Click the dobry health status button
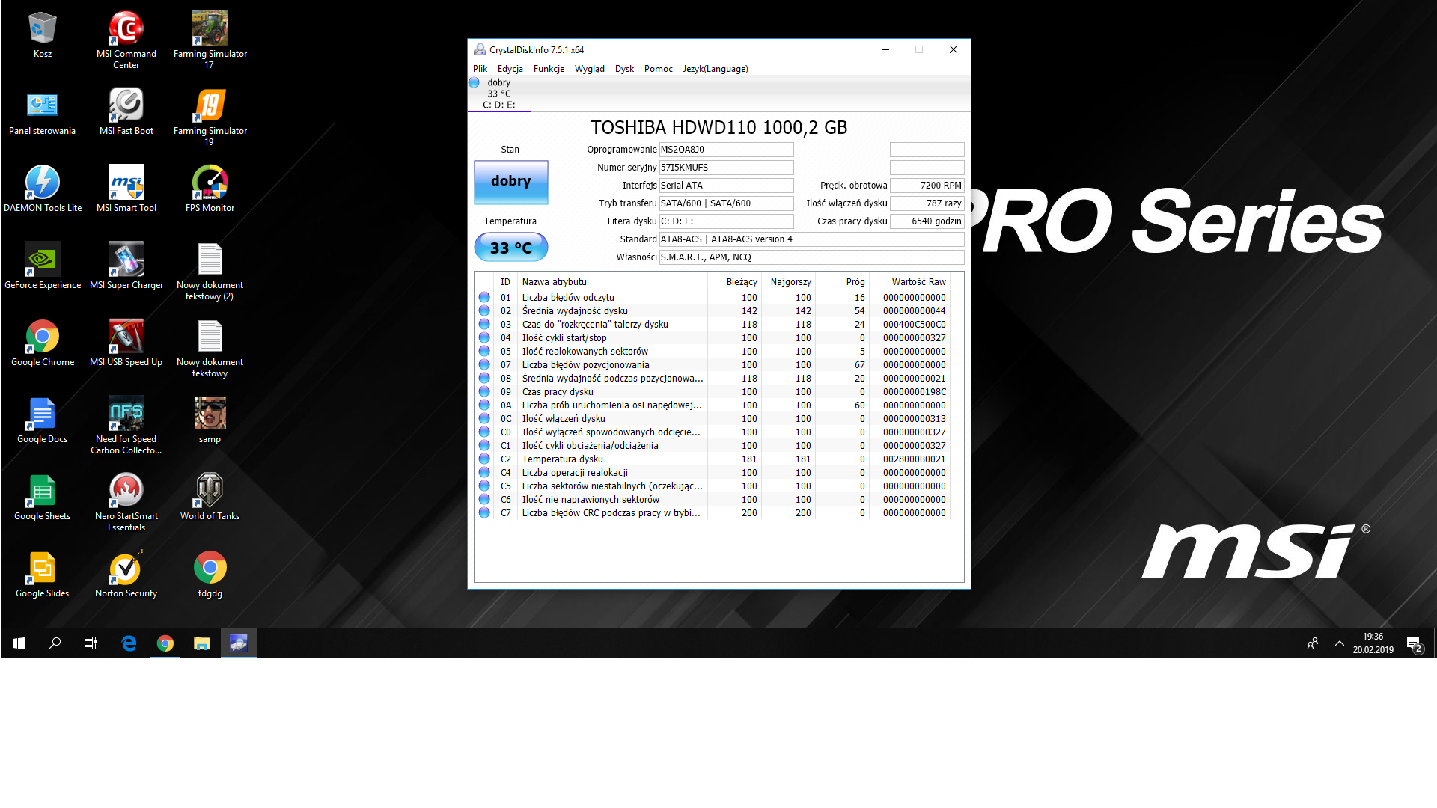 coord(511,182)
